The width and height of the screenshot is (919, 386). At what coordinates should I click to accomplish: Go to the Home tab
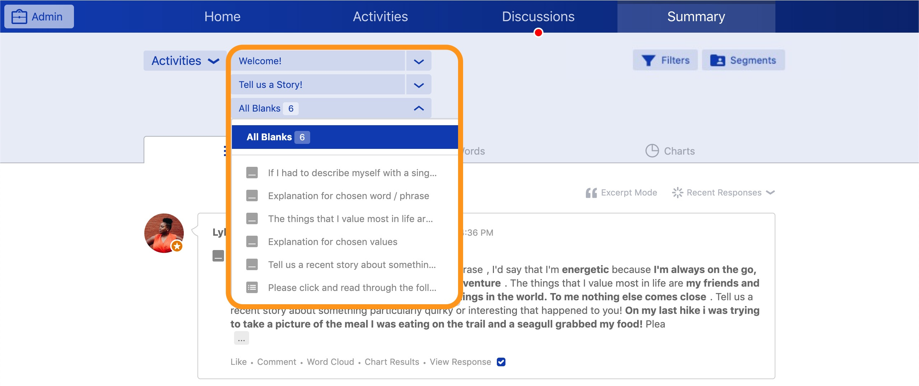[223, 16]
